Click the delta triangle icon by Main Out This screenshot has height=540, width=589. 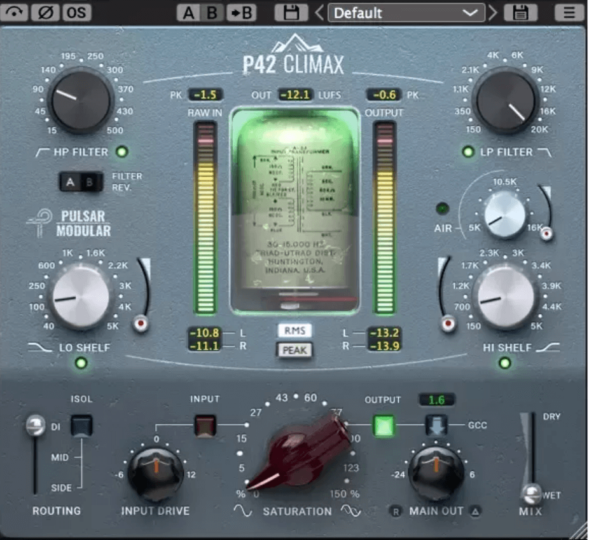(x=476, y=511)
